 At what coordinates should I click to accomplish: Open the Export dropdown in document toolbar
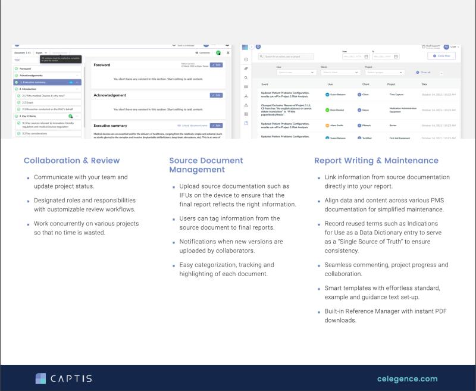click(41, 53)
